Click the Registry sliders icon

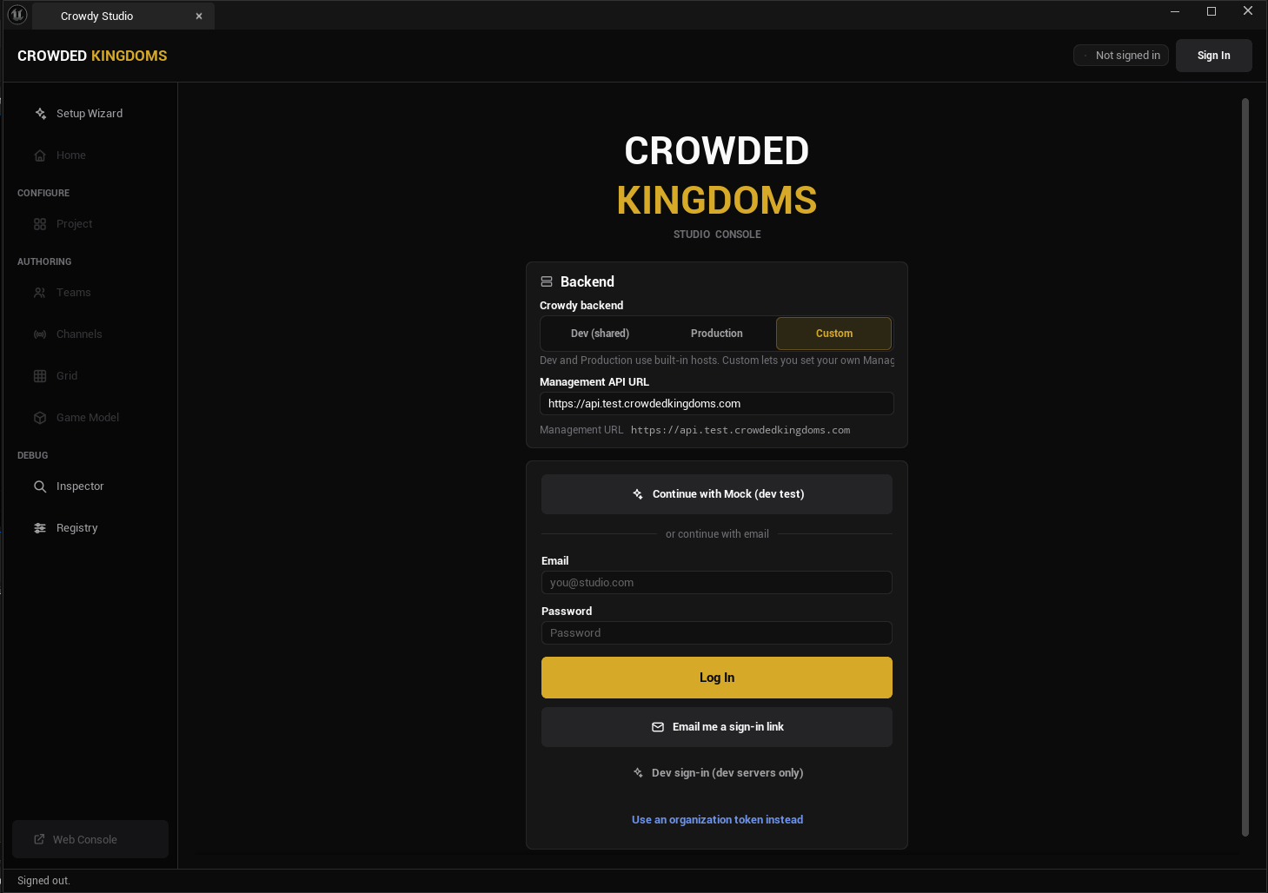click(x=40, y=528)
